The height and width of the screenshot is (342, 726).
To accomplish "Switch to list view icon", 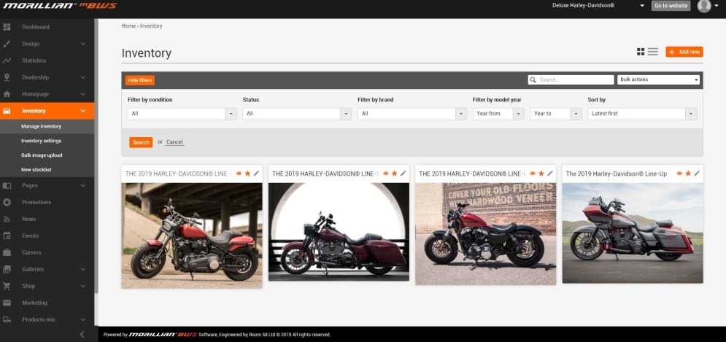I will pyautogui.click(x=653, y=52).
